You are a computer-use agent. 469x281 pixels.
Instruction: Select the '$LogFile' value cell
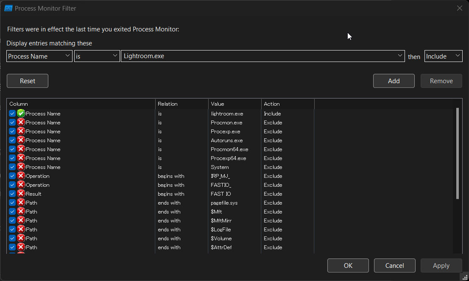[221, 230]
